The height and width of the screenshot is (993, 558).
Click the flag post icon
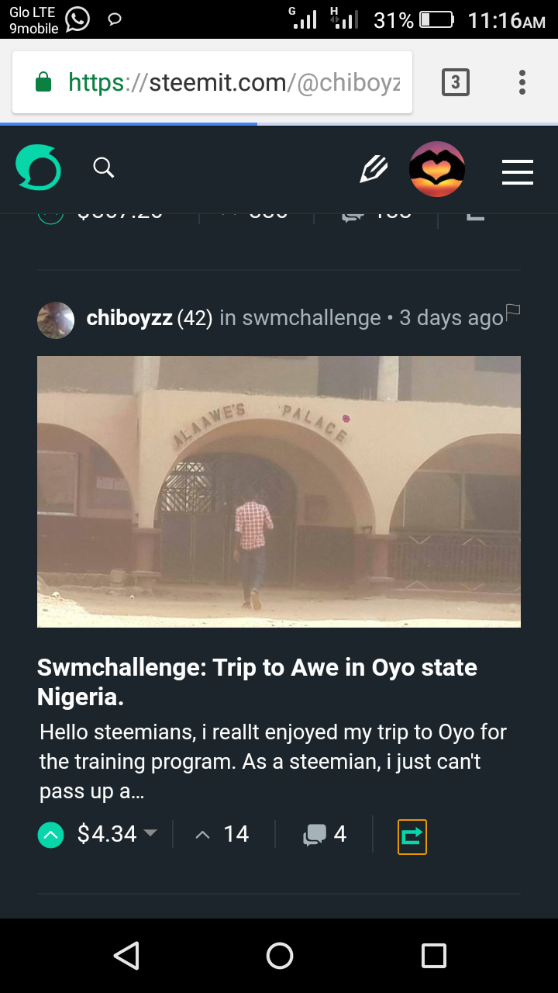512,312
